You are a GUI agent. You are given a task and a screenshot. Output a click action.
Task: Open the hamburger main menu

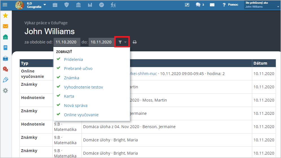pyautogui.click(x=5, y=5)
